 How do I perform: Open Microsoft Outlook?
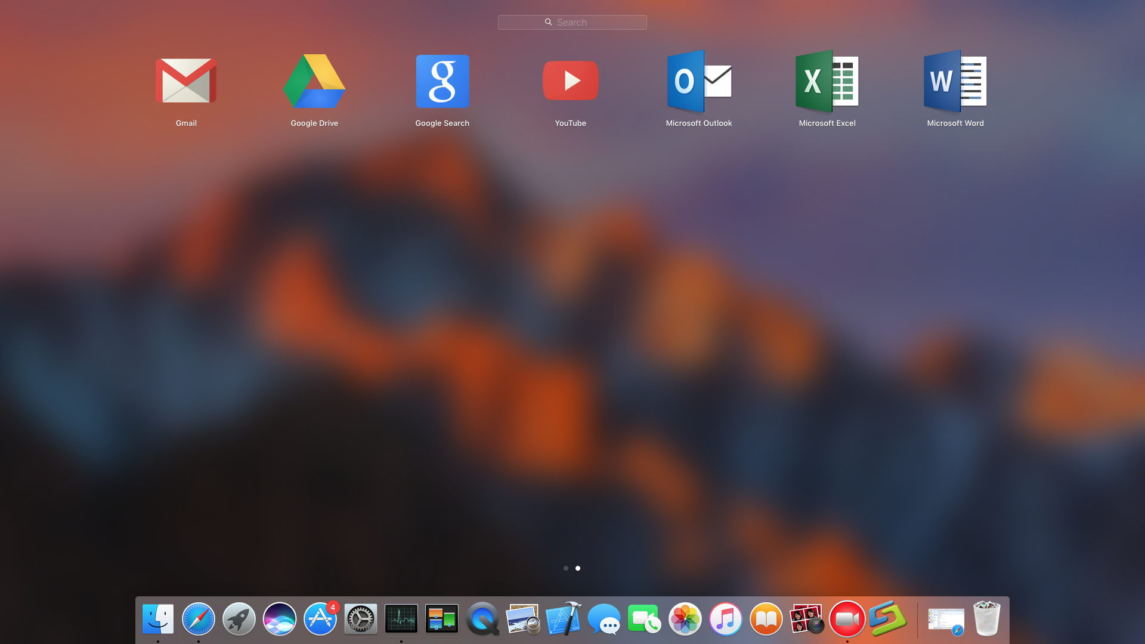(x=699, y=81)
